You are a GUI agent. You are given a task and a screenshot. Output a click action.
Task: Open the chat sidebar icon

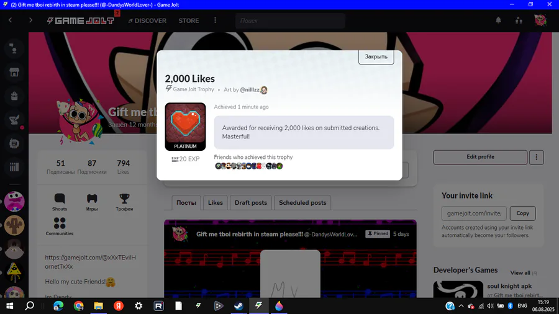click(x=14, y=143)
